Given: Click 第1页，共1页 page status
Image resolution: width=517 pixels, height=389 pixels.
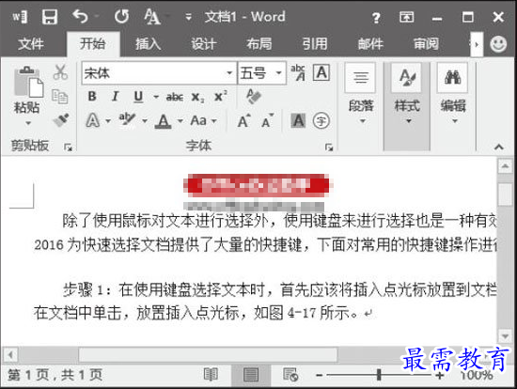Looking at the screenshot, I should pos(55,375).
